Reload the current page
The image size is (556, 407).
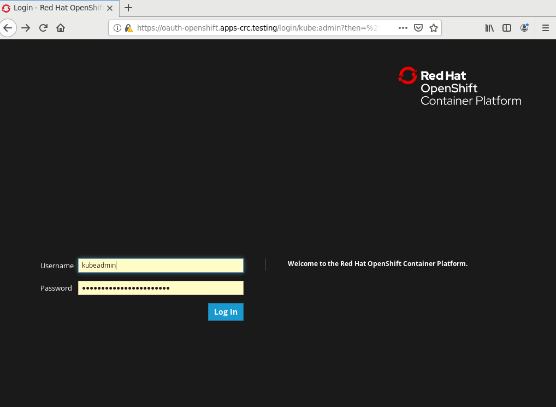(x=43, y=28)
